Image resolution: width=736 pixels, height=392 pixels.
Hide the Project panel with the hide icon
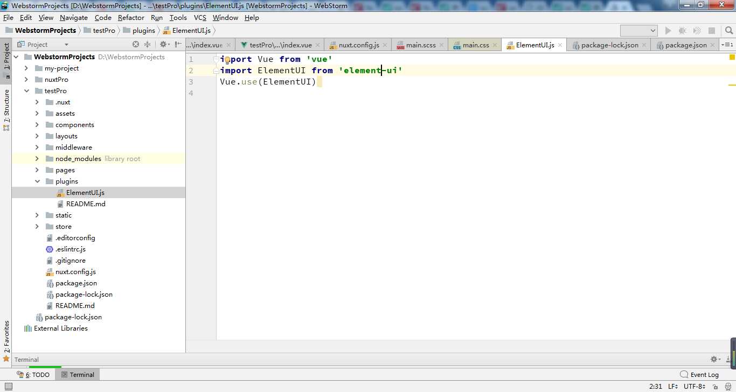click(178, 45)
